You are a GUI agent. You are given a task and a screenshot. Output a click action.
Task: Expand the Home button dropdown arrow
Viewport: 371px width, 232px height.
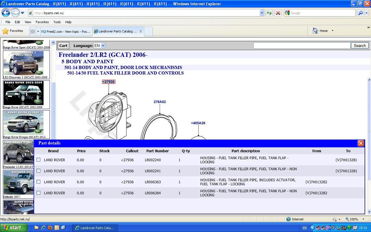click(x=332, y=31)
